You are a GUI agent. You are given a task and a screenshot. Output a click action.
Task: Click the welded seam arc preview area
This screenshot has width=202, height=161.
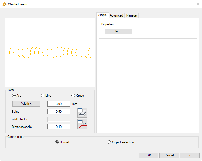(x=50, y=52)
